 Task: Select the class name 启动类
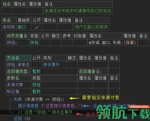pos(9,27)
